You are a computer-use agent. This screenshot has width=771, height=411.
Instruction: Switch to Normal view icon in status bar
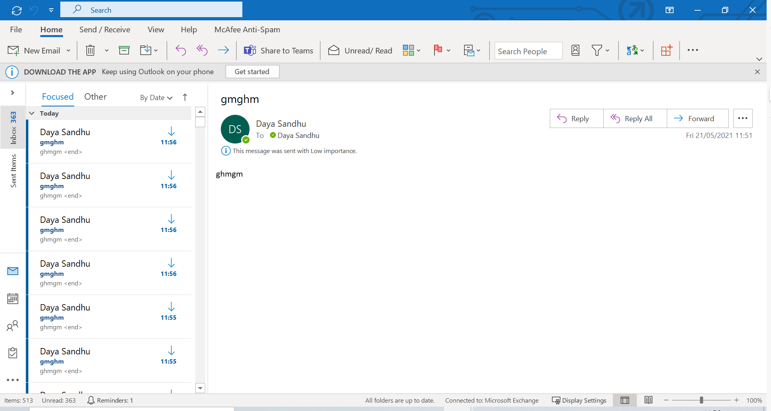625,400
